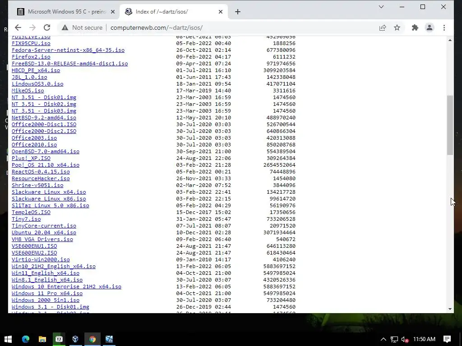The image size is (462, 346).
Task: Click ReactOS-0.4.15.iso link
Action: point(41,172)
